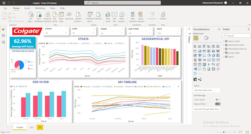The height and width of the screenshot is (134, 251).
Task: Add a new report page
Action: point(40,127)
